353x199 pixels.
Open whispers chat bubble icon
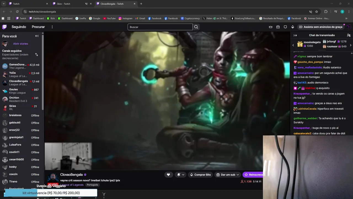pyautogui.click(x=285, y=27)
